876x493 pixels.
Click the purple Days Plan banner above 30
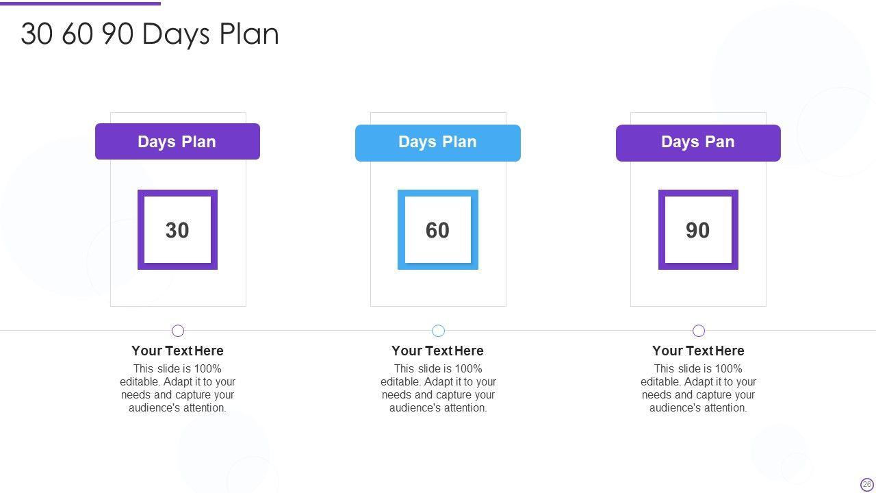pos(177,142)
